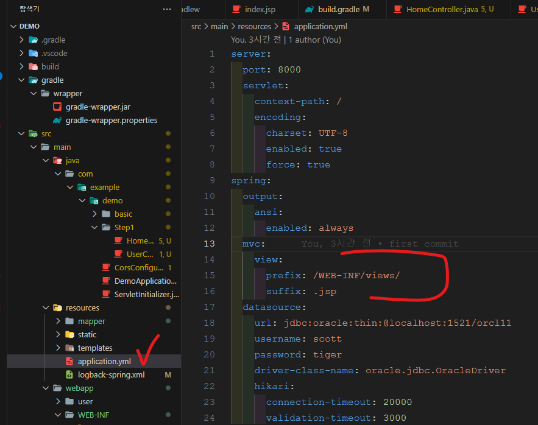Open the git author CodeLens link

click(x=286, y=40)
